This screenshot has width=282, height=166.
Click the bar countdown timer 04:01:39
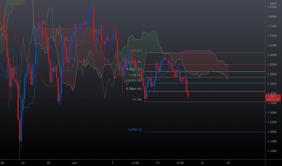click(x=273, y=99)
